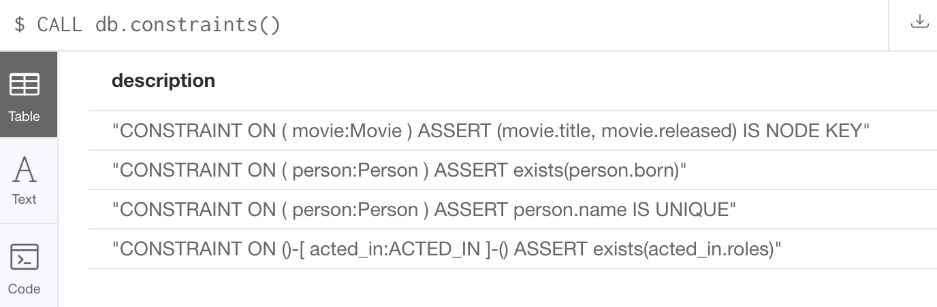Click the Table tab label
937x307 pixels.
coord(24,116)
